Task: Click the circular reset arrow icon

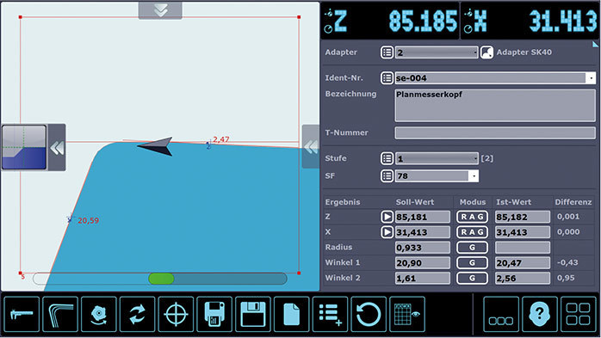Action: (x=369, y=314)
